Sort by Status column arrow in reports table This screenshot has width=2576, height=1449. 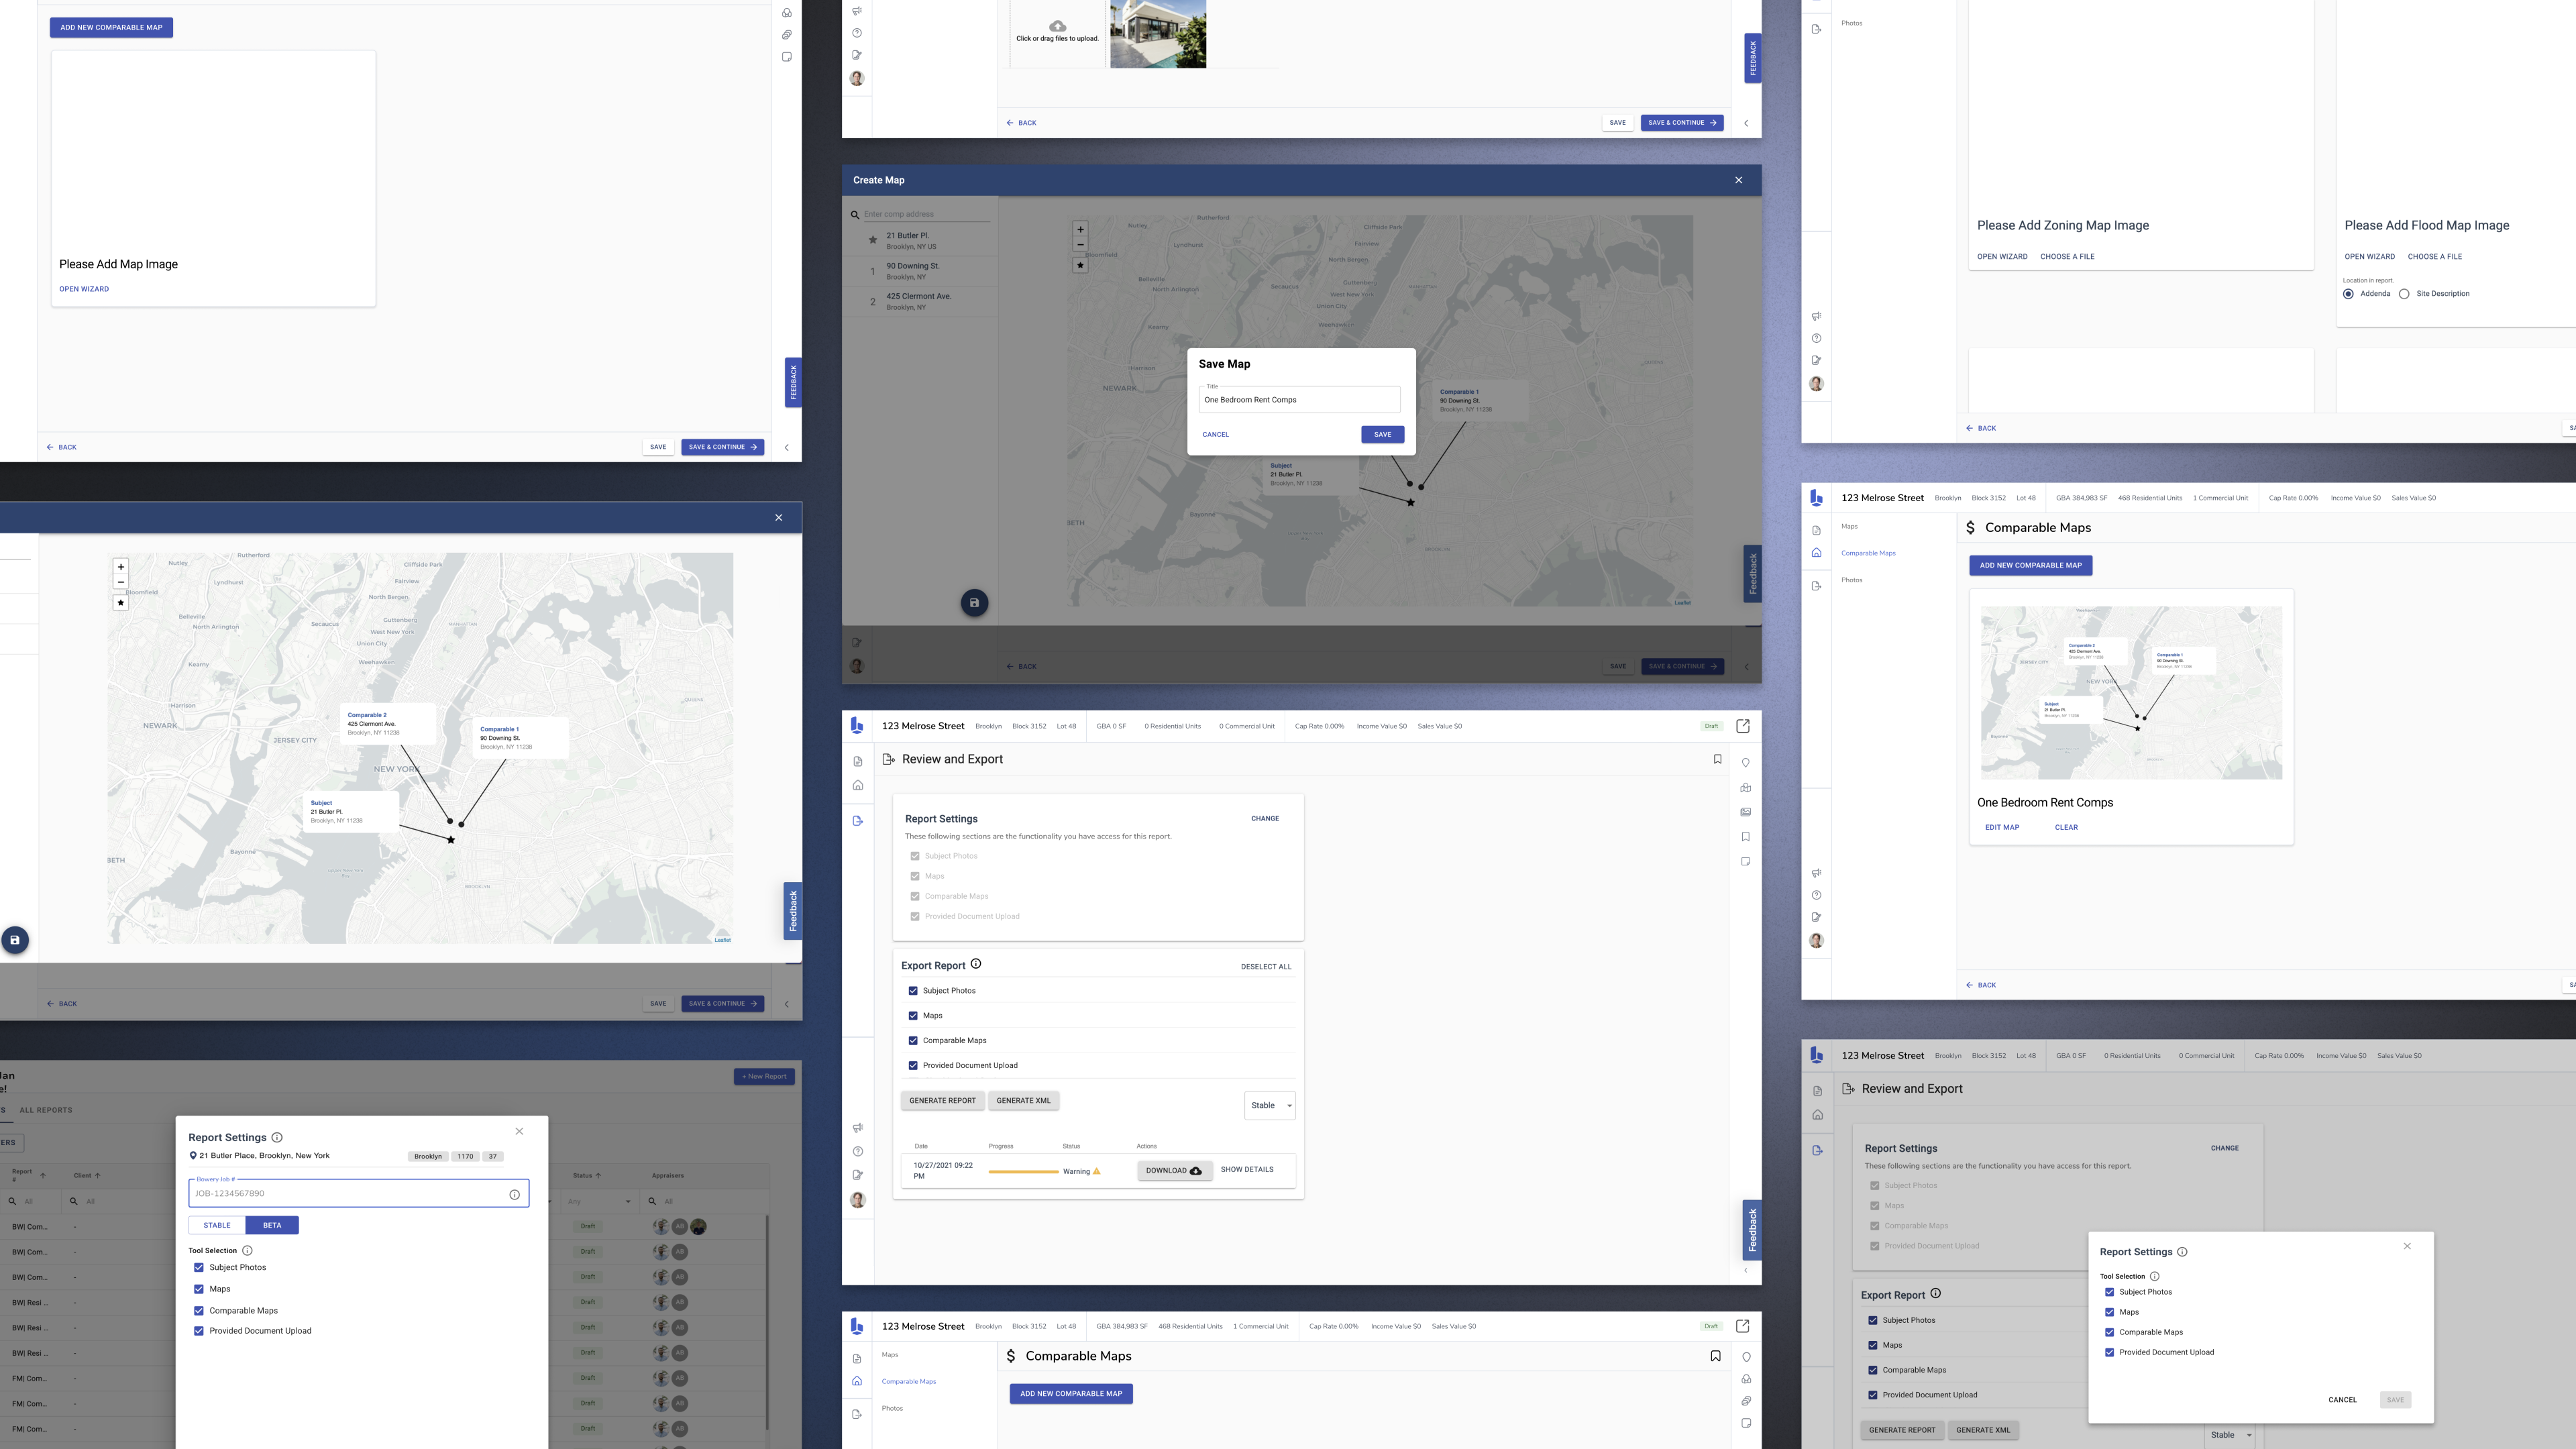598,1175
